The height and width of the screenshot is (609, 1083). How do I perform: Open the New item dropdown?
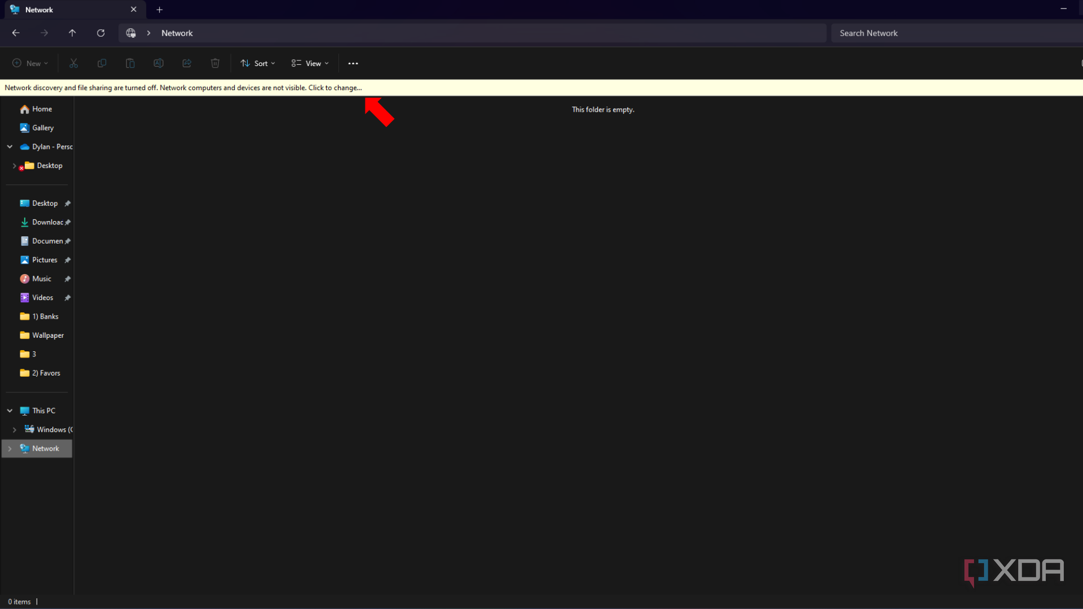coord(30,63)
